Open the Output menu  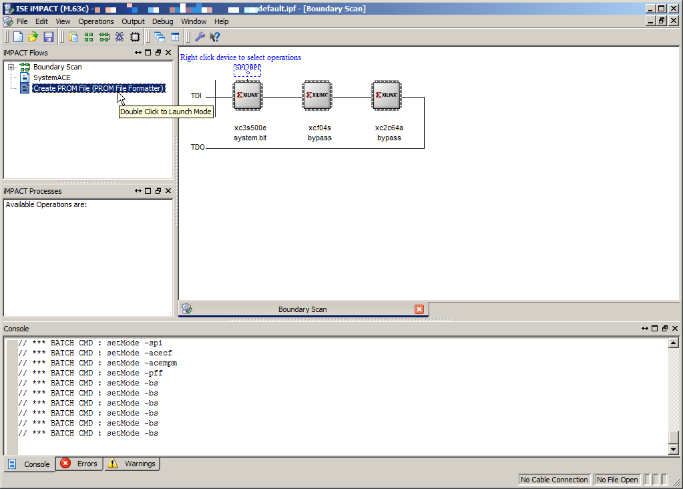133,21
